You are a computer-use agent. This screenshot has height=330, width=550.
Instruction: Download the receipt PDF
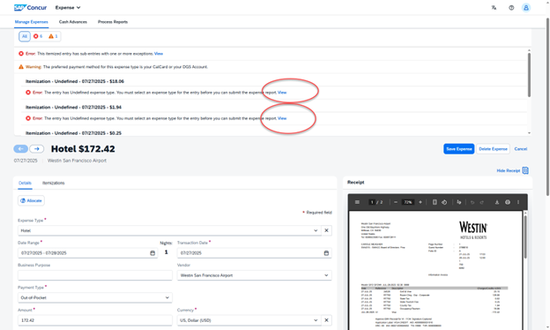(497, 202)
